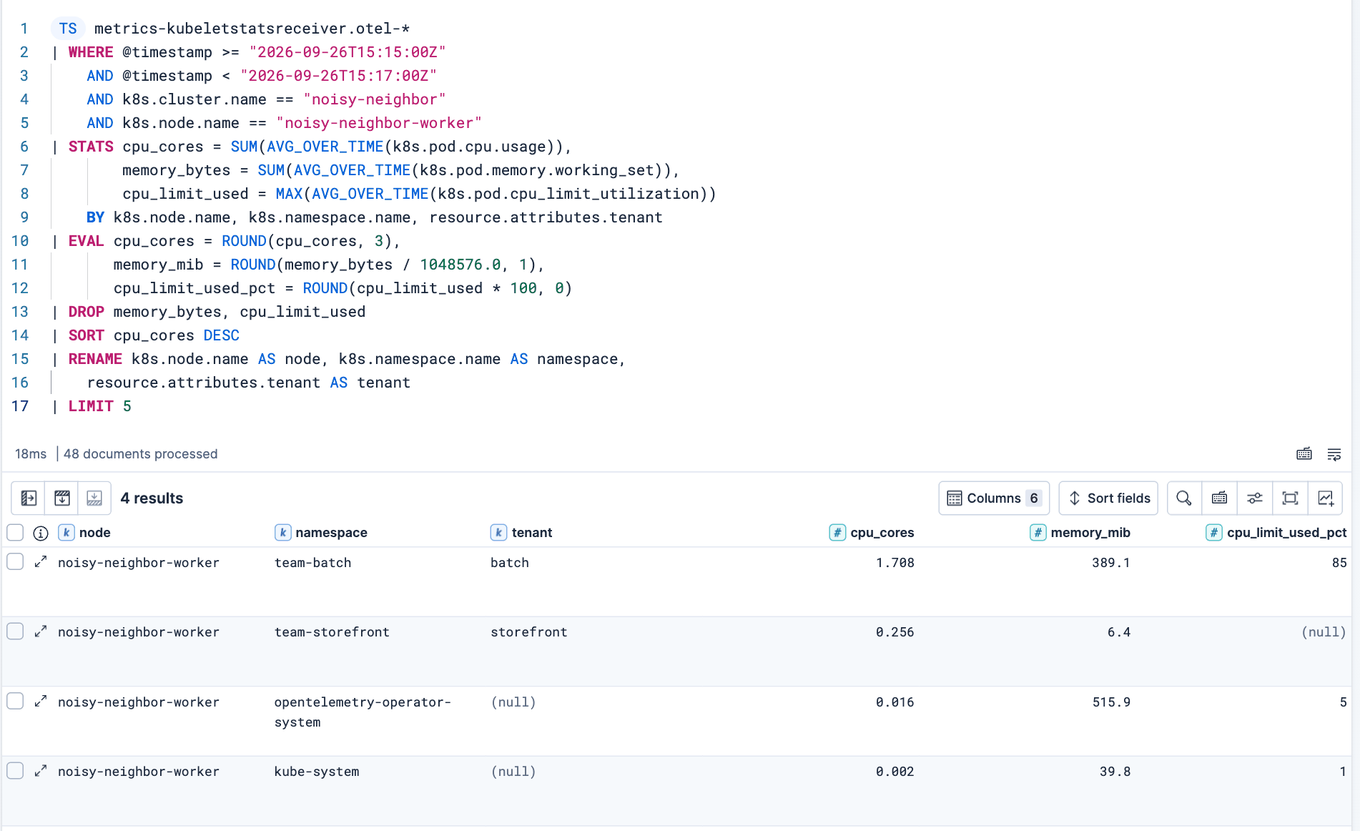Expand the opentelemetry-operator-system row details
This screenshot has width=1360, height=831.
pyautogui.click(x=41, y=702)
